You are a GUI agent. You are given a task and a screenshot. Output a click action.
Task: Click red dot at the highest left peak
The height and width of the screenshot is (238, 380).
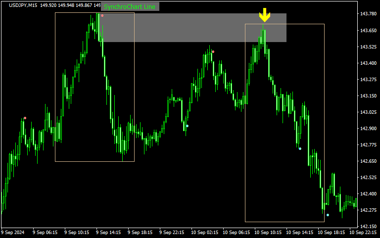point(102,16)
